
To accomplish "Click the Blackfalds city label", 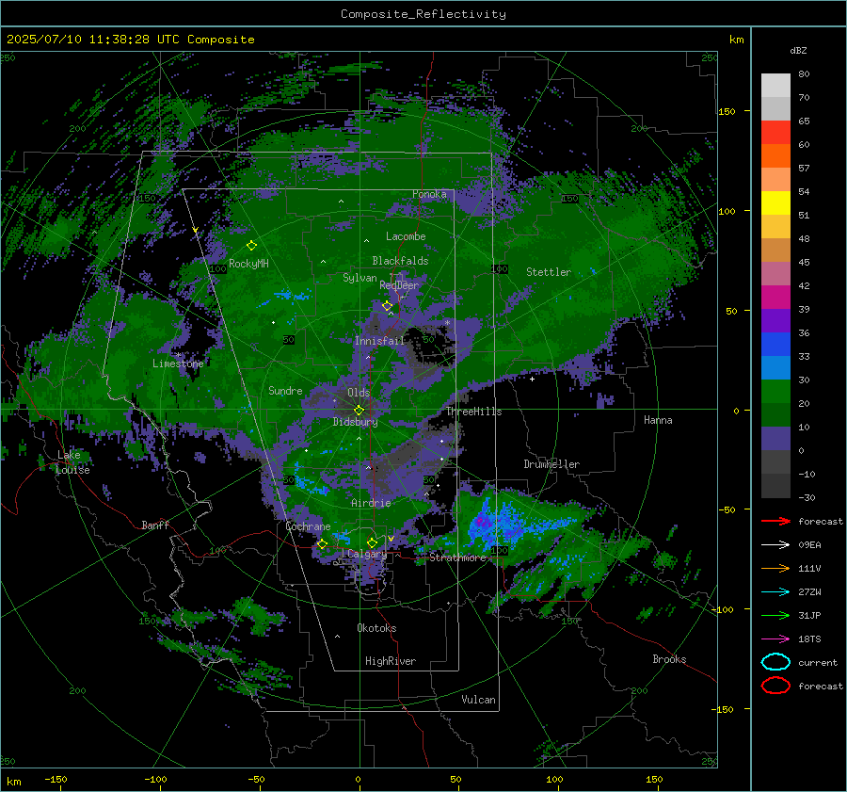I will point(400,261).
